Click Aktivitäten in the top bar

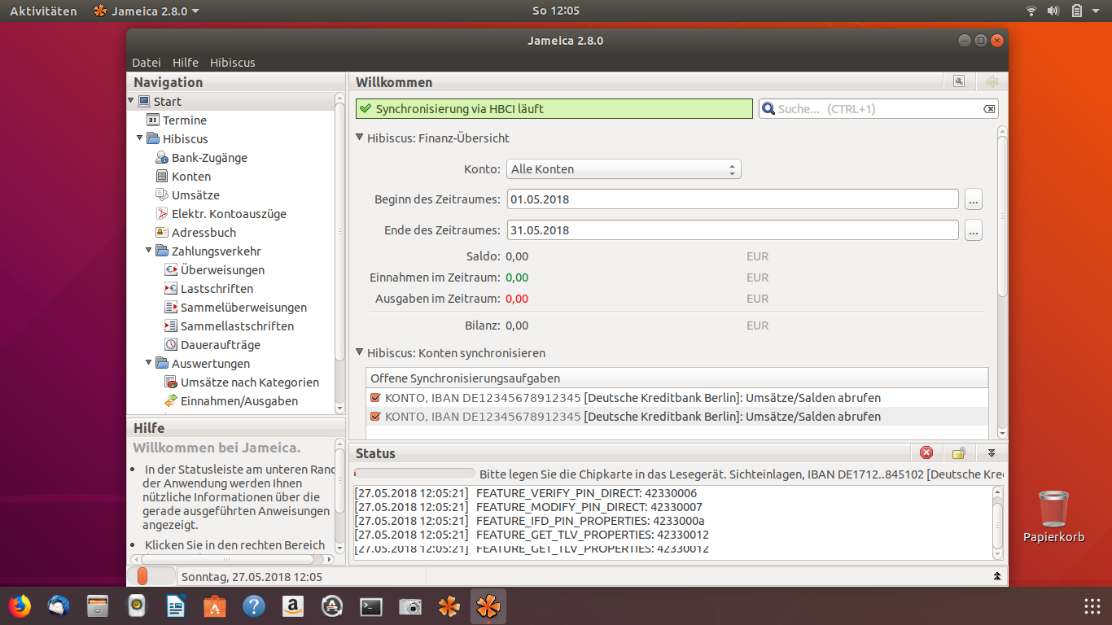[x=43, y=11]
